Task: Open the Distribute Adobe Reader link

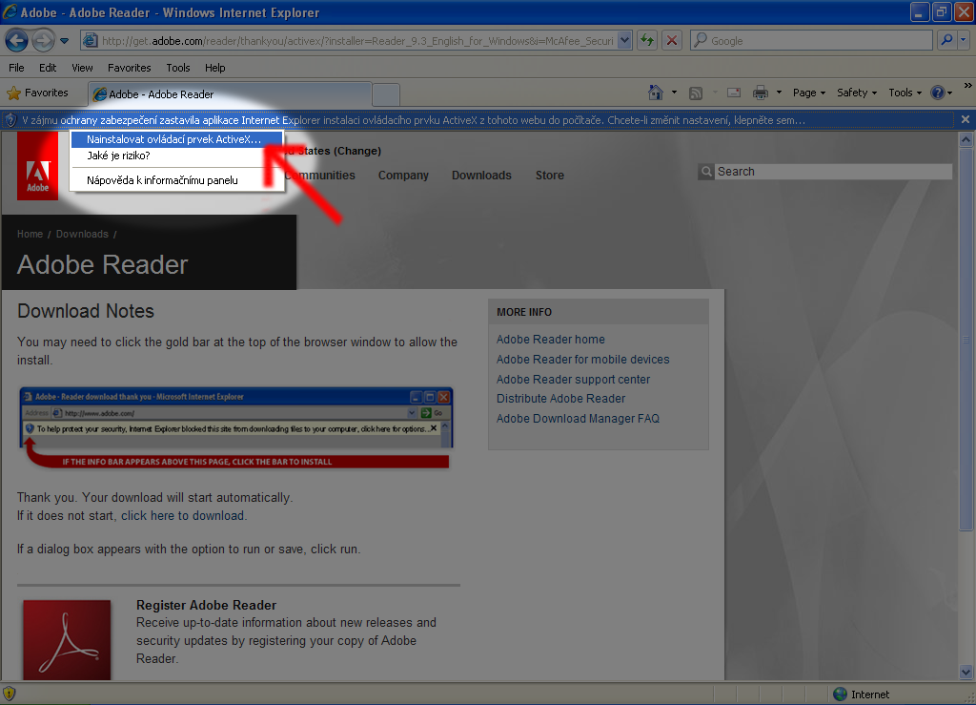Action: point(560,399)
